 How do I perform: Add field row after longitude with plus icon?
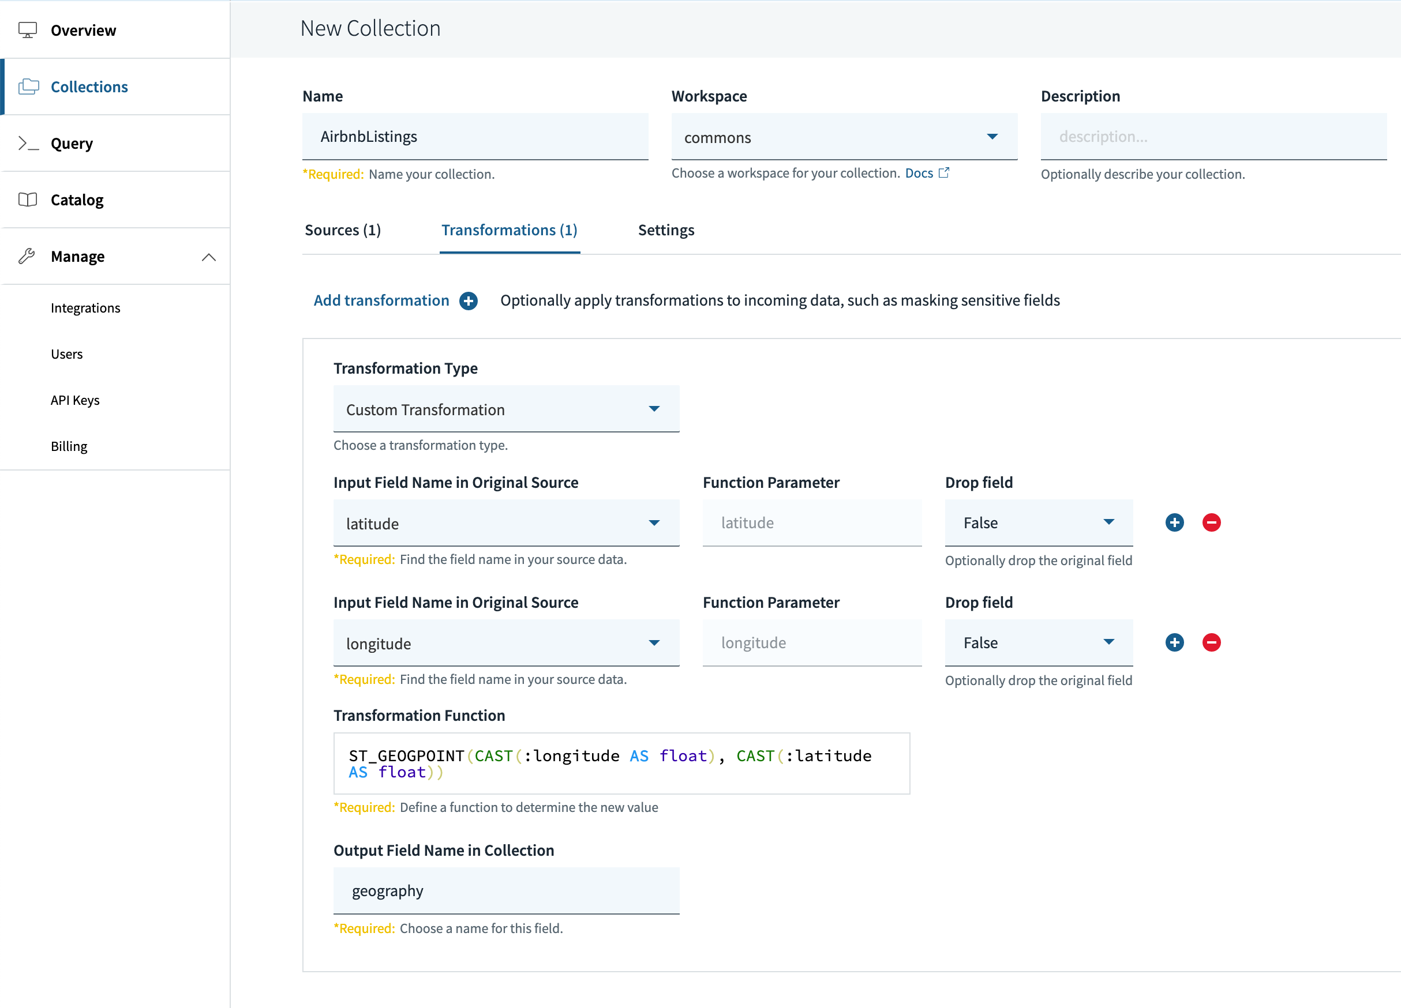click(1174, 642)
